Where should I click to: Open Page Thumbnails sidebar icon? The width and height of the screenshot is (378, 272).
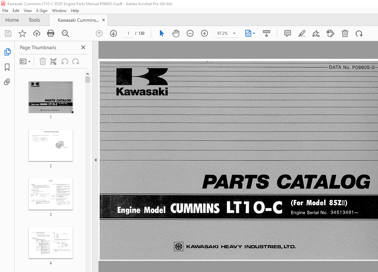pyautogui.click(x=7, y=52)
